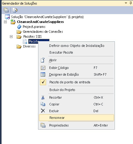The width and height of the screenshot is (133, 144).
Task: Toggle the Pacote de ponto de entrada checkmark
Action: [x=43, y=82]
